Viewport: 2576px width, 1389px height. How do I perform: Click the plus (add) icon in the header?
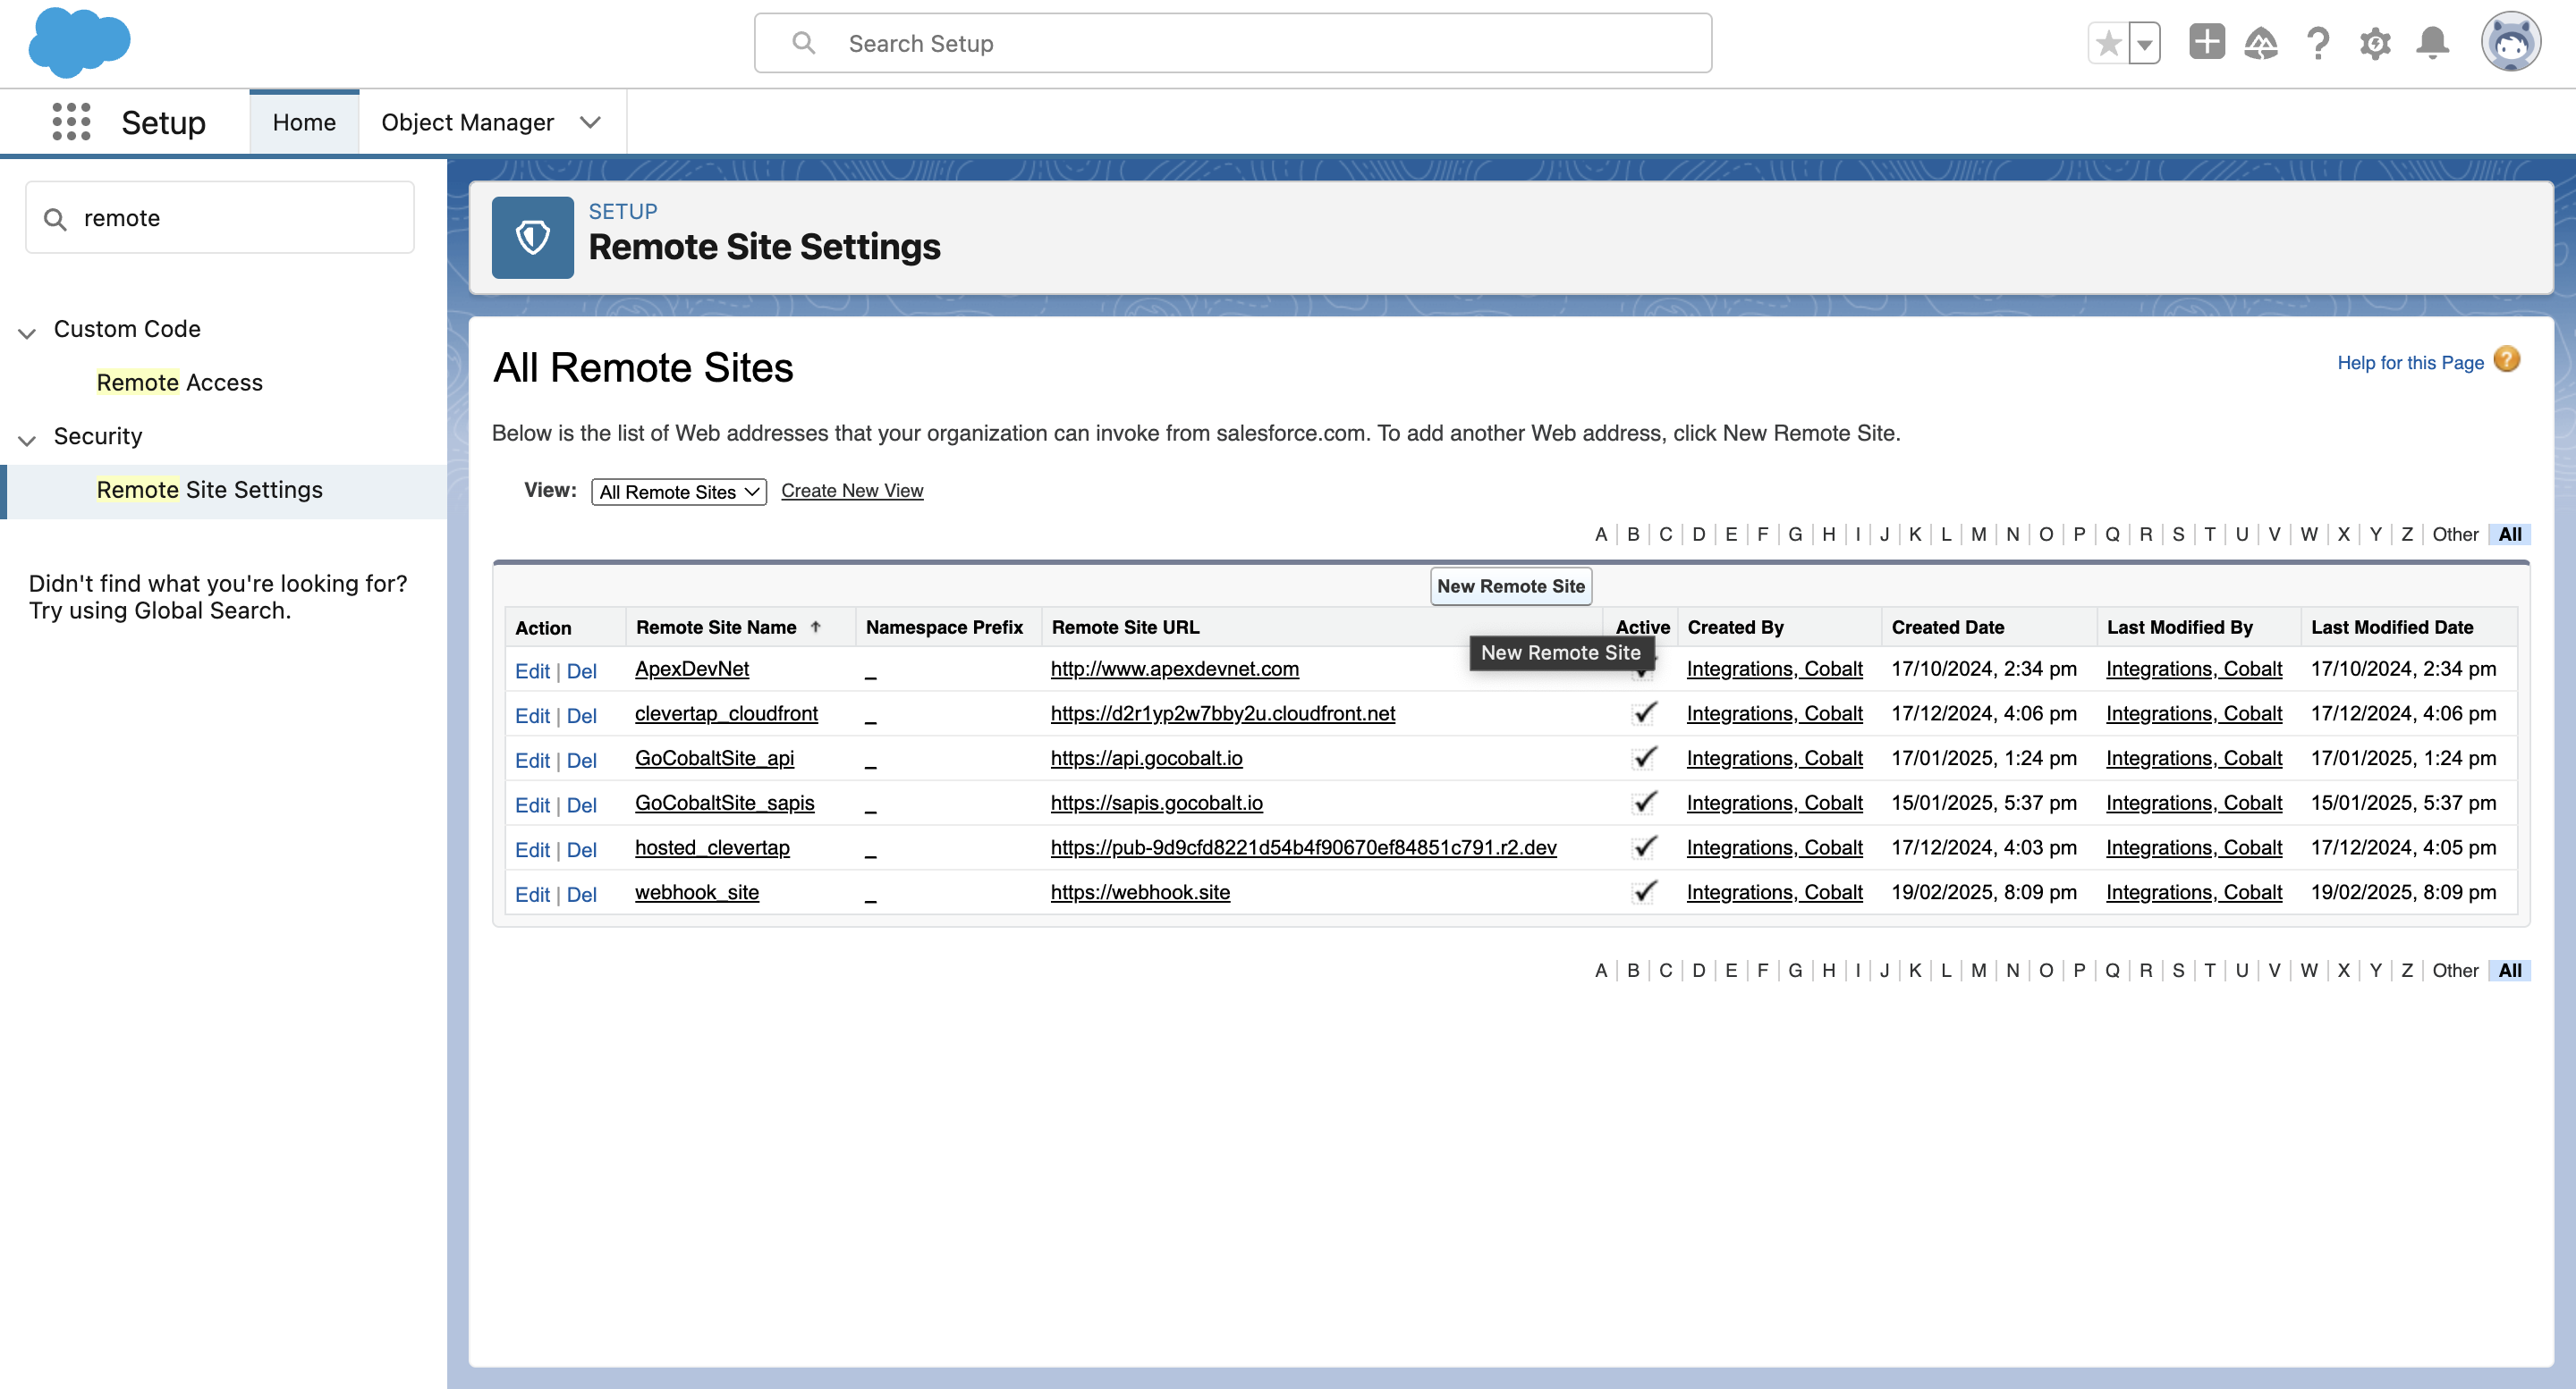[2207, 43]
